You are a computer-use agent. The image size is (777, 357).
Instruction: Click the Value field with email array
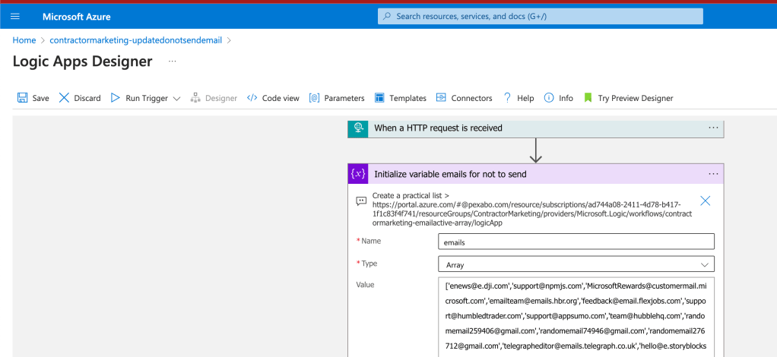pos(576,317)
